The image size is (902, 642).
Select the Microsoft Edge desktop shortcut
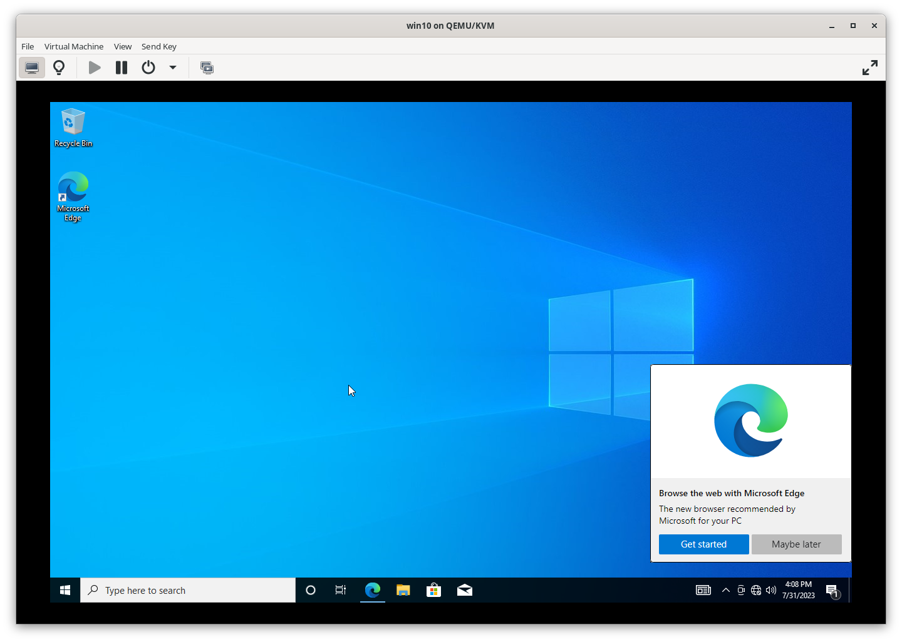point(73,196)
